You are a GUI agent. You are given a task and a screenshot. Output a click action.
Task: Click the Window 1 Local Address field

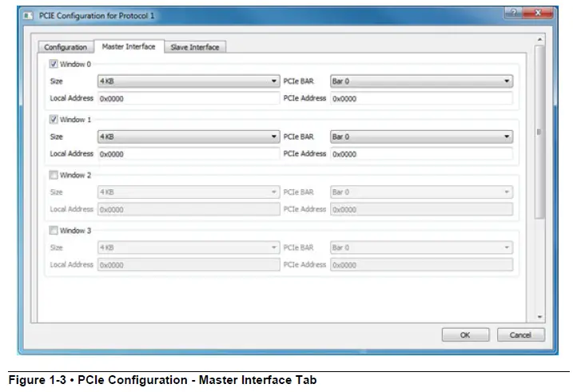189,154
